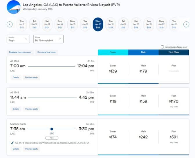Pick Sat Jan 13 date
This screenshot has height=158, width=195.
click(47, 24)
